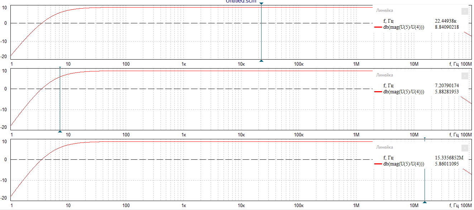Click the -20 y-axis label of the top plot

pos(4,56)
